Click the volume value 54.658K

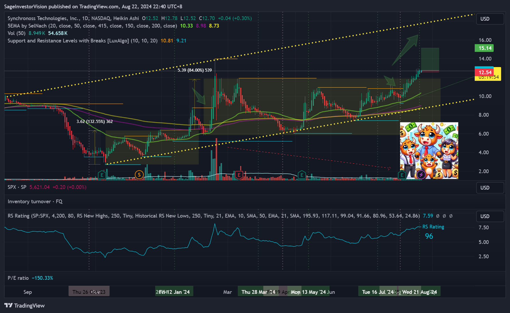pos(58,33)
